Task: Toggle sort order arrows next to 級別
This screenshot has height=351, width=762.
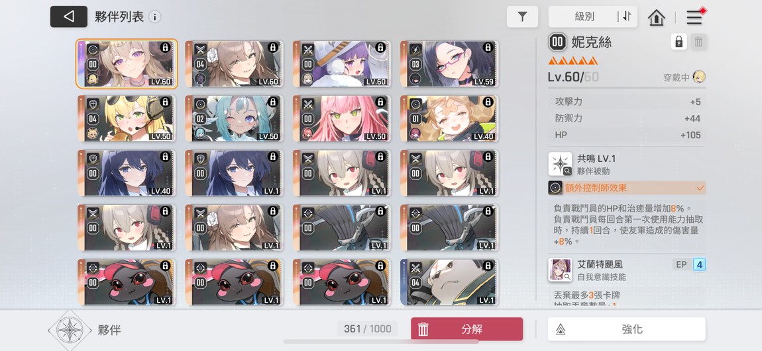Action: coord(626,17)
